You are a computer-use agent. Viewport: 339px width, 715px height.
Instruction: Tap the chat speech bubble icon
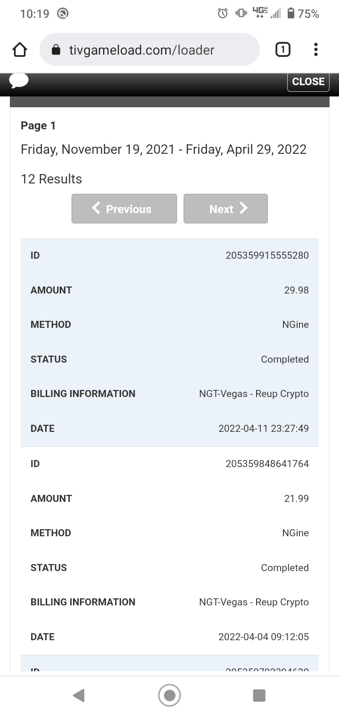pos(19,81)
